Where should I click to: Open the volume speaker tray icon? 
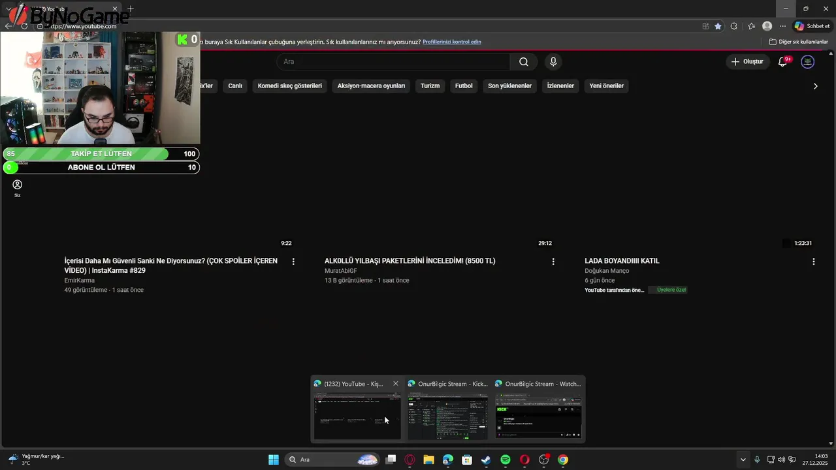click(781, 460)
